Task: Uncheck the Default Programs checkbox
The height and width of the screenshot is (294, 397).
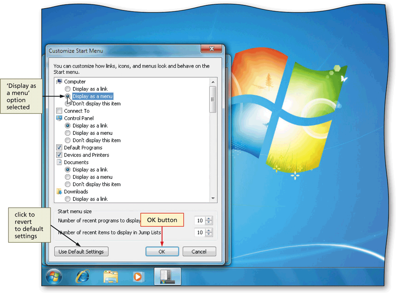Action: click(x=59, y=148)
